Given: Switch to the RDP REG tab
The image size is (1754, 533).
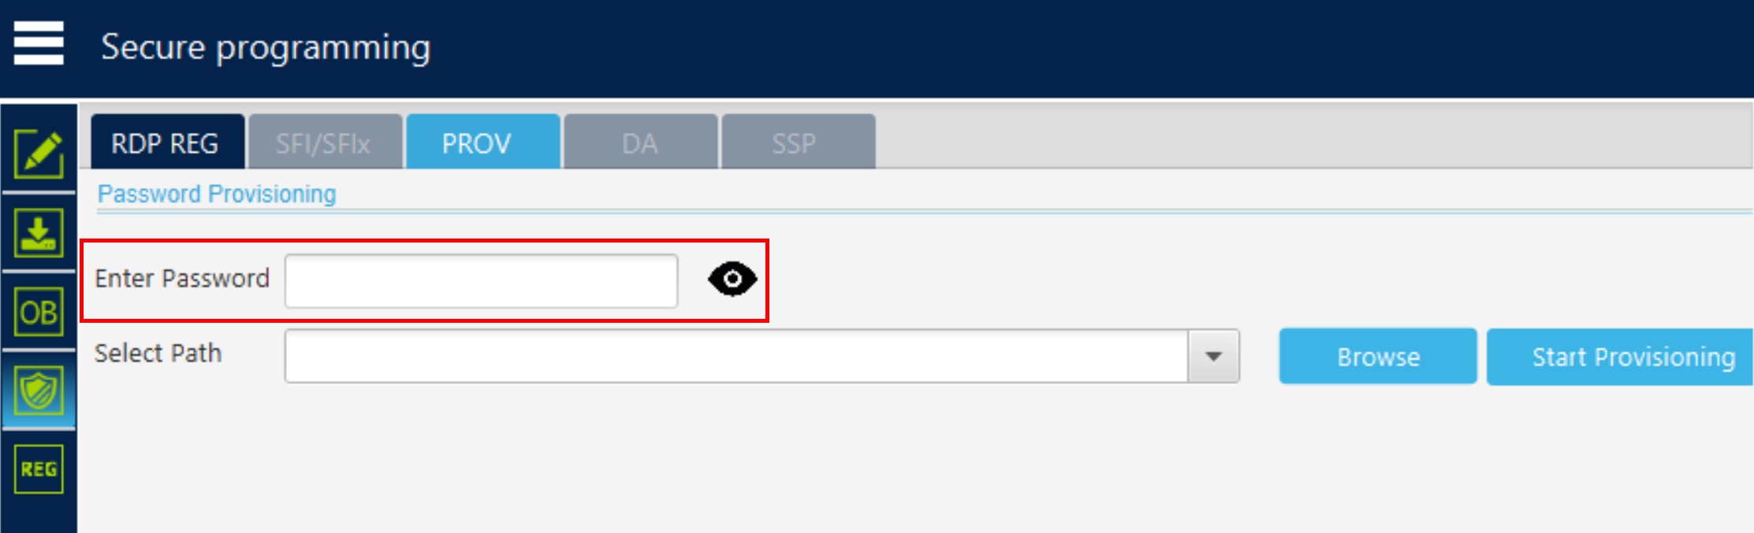Looking at the screenshot, I should pos(167,142).
